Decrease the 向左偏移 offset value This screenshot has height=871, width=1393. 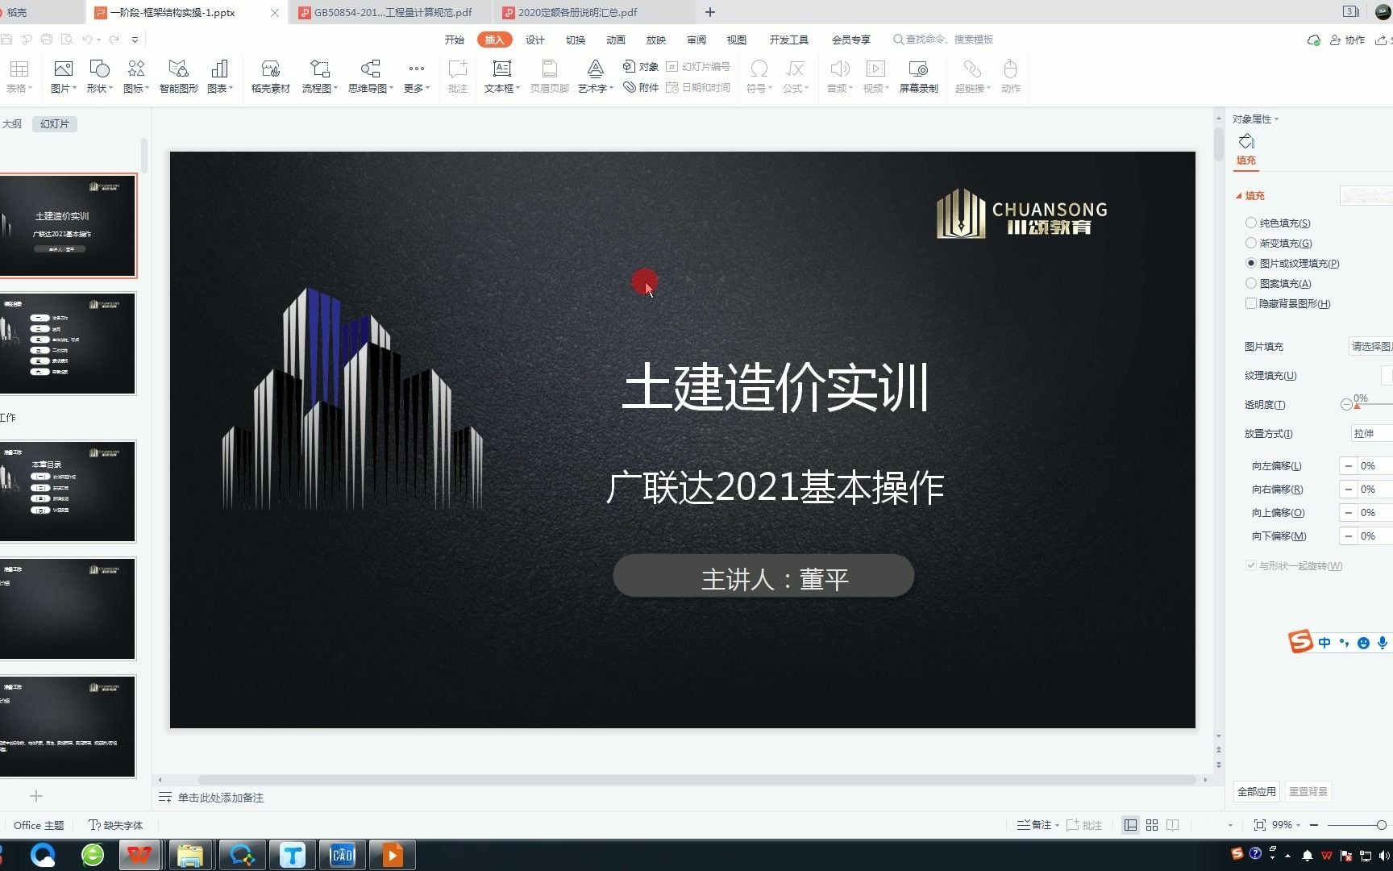[x=1348, y=466]
